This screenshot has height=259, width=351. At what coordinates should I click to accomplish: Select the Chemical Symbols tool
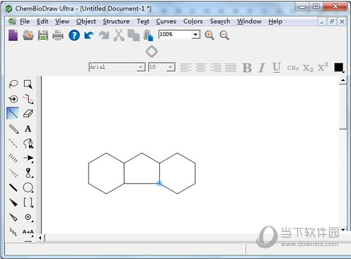28,217
